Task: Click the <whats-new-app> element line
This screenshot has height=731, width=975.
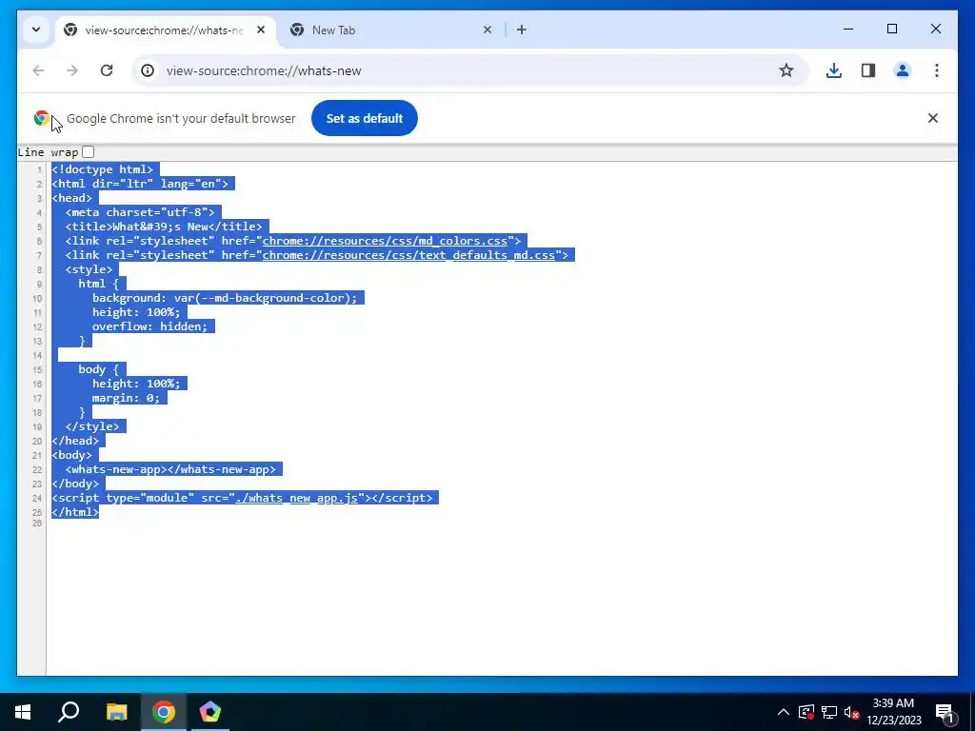Action: point(170,470)
